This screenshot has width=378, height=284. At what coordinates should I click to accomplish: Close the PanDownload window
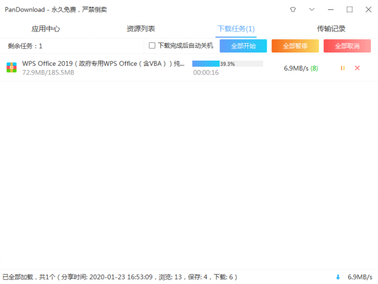368,9
